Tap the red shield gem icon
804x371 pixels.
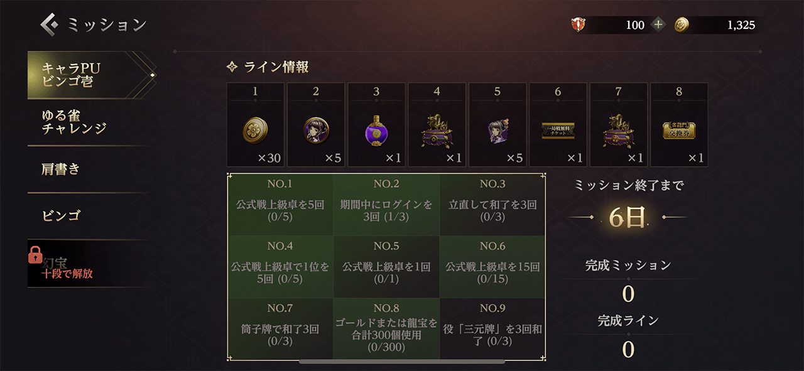(578, 25)
